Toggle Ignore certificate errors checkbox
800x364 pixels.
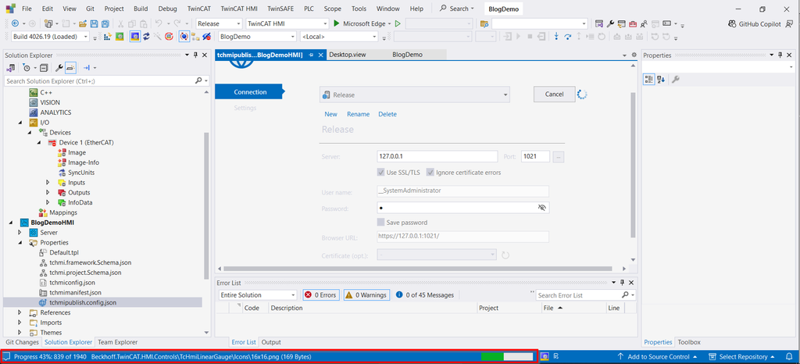[430, 173]
